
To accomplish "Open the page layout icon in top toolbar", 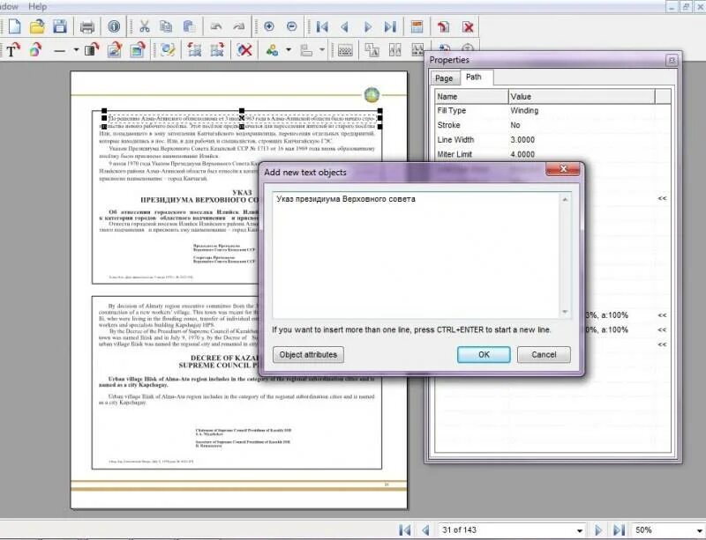I will tap(417, 27).
